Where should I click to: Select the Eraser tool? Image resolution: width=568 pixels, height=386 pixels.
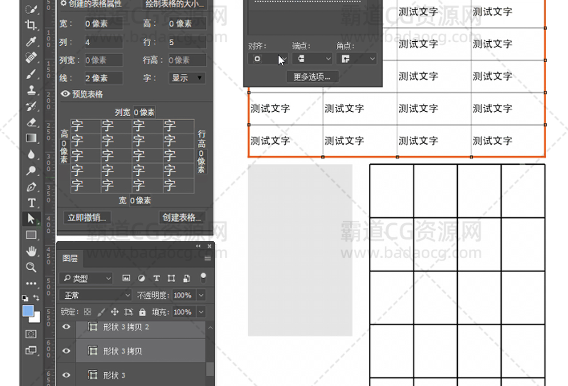31,122
